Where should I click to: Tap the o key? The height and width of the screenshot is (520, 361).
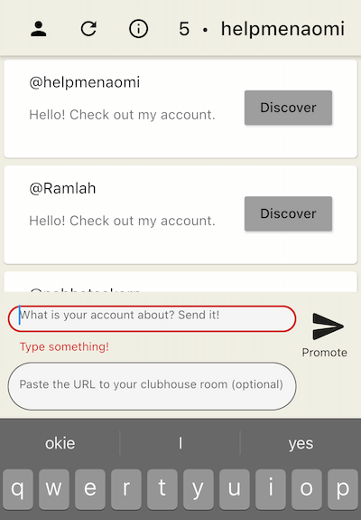coord(307,489)
